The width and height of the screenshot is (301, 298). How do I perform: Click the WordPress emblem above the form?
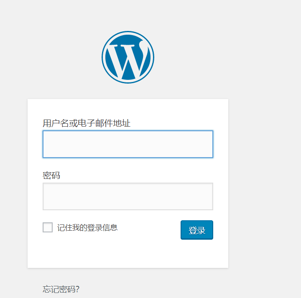click(x=128, y=57)
